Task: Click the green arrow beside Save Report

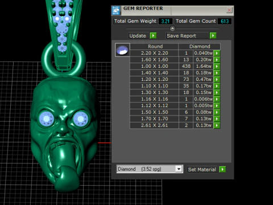Action: (213, 35)
